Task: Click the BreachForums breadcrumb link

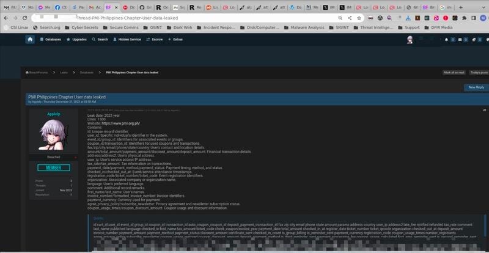Action: point(37,72)
